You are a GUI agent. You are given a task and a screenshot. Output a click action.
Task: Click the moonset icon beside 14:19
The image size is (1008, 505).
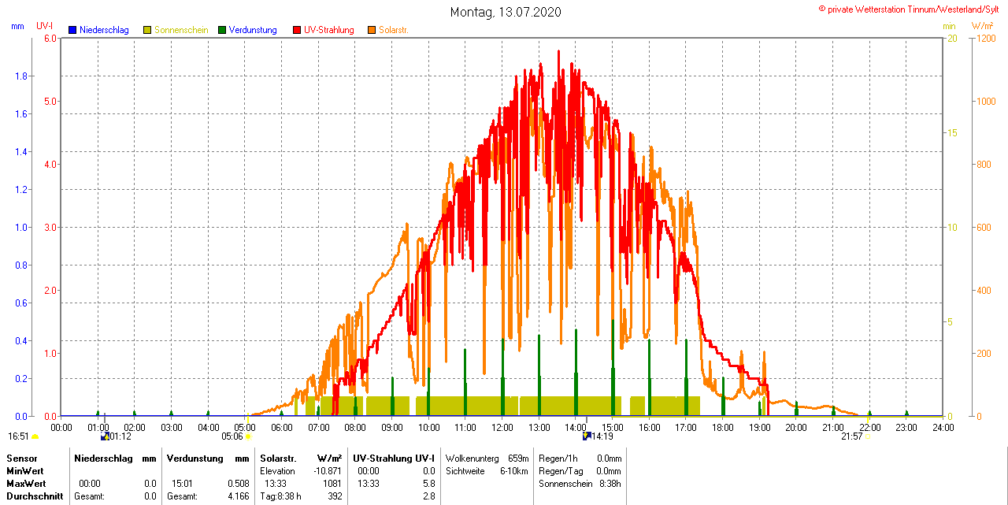pyautogui.click(x=586, y=436)
